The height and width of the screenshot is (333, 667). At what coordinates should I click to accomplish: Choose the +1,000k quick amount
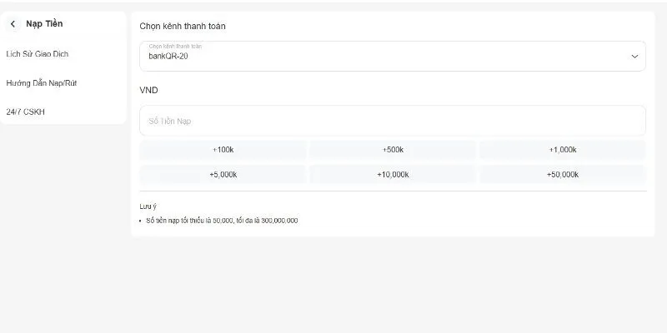coord(563,150)
